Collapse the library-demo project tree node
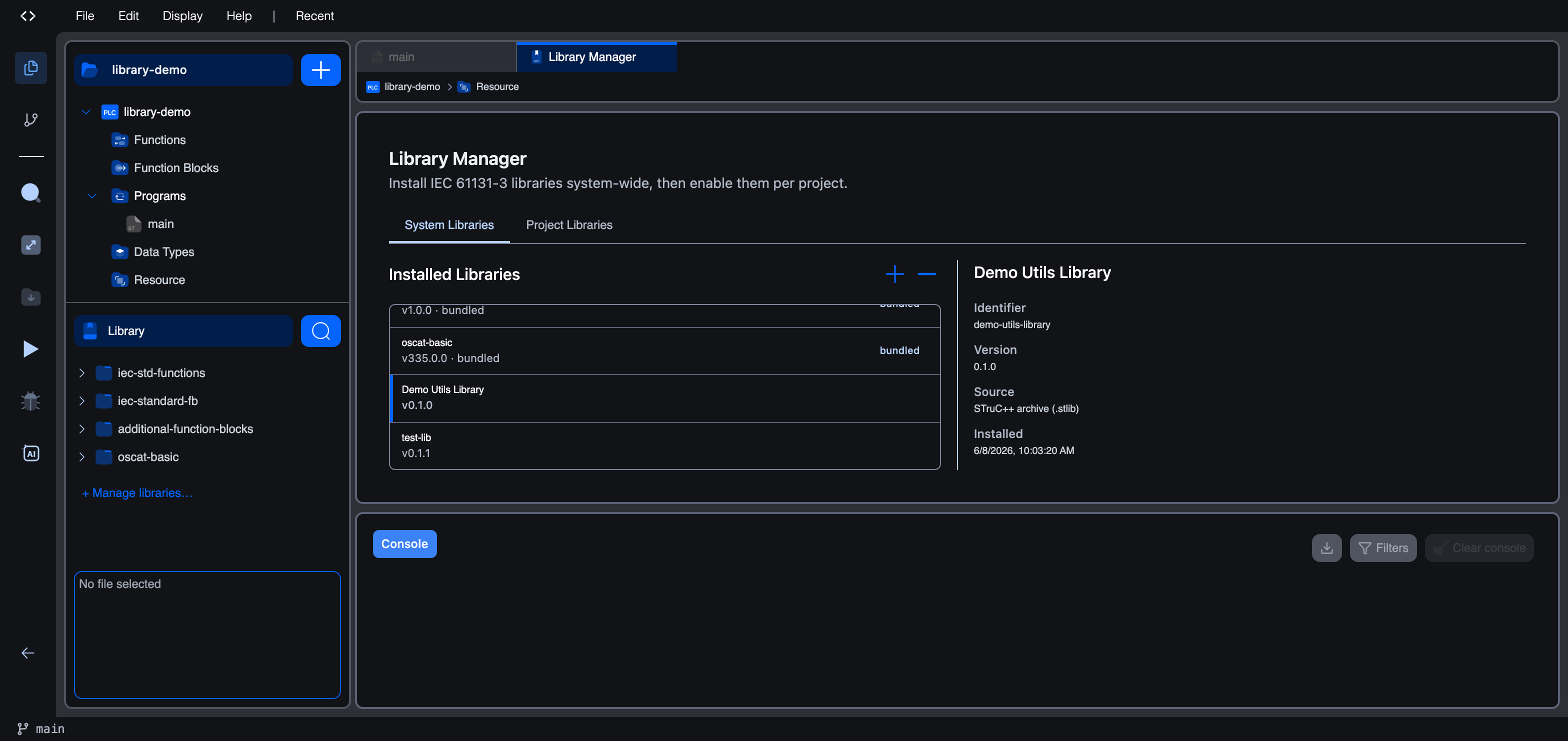The width and height of the screenshot is (1568, 741). pos(86,112)
